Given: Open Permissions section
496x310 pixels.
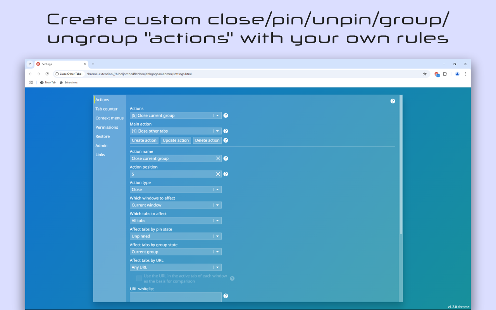Looking at the screenshot, I should tap(107, 127).
